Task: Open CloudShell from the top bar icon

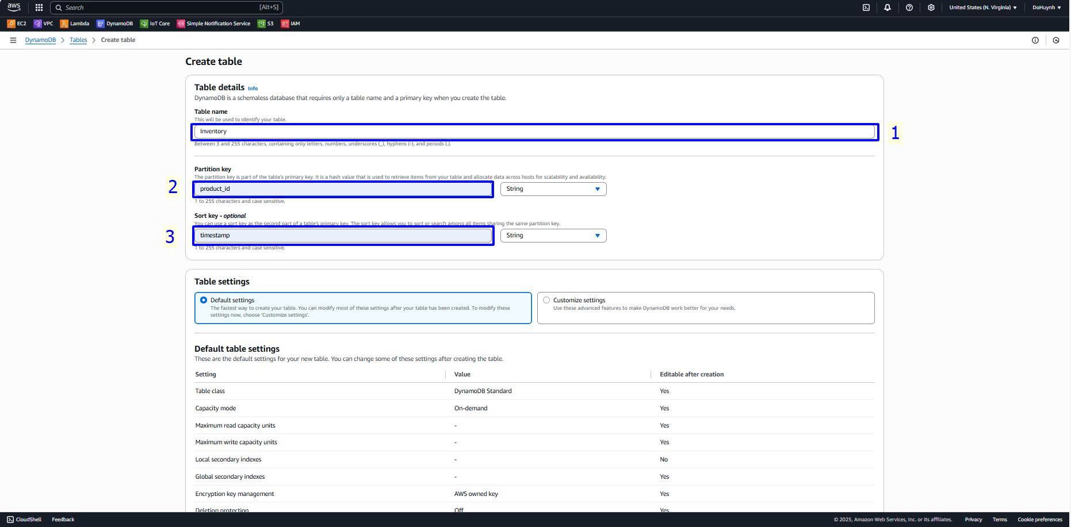Action: (866, 7)
